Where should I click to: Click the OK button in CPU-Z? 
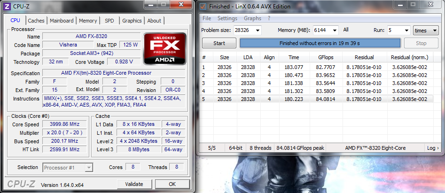(172, 184)
